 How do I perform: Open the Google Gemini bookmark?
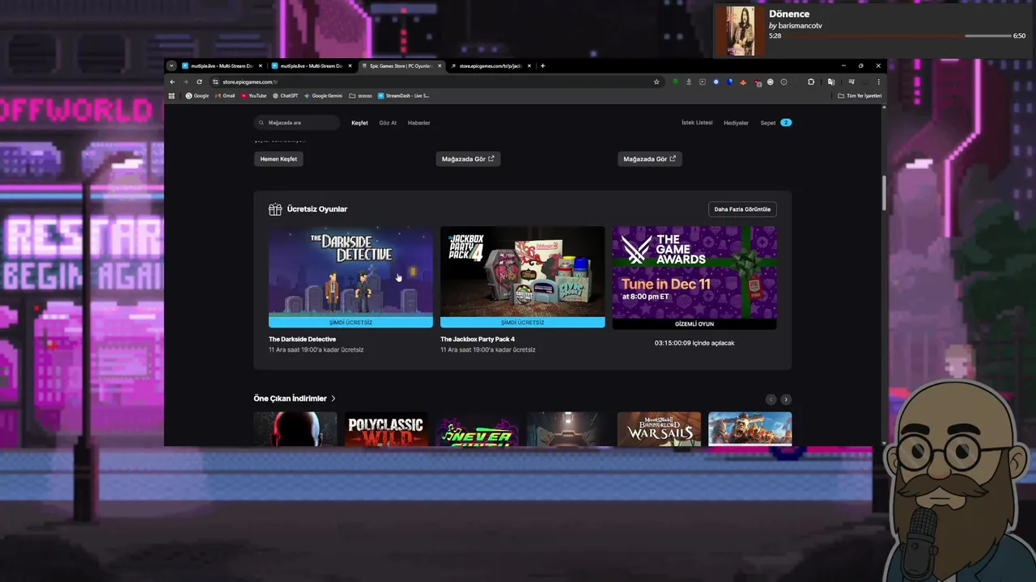click(x=323, y=95)
